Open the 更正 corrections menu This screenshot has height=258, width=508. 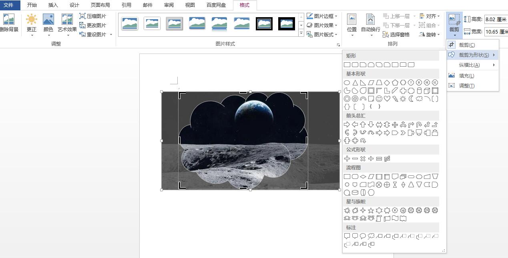[x=32, y=25]
